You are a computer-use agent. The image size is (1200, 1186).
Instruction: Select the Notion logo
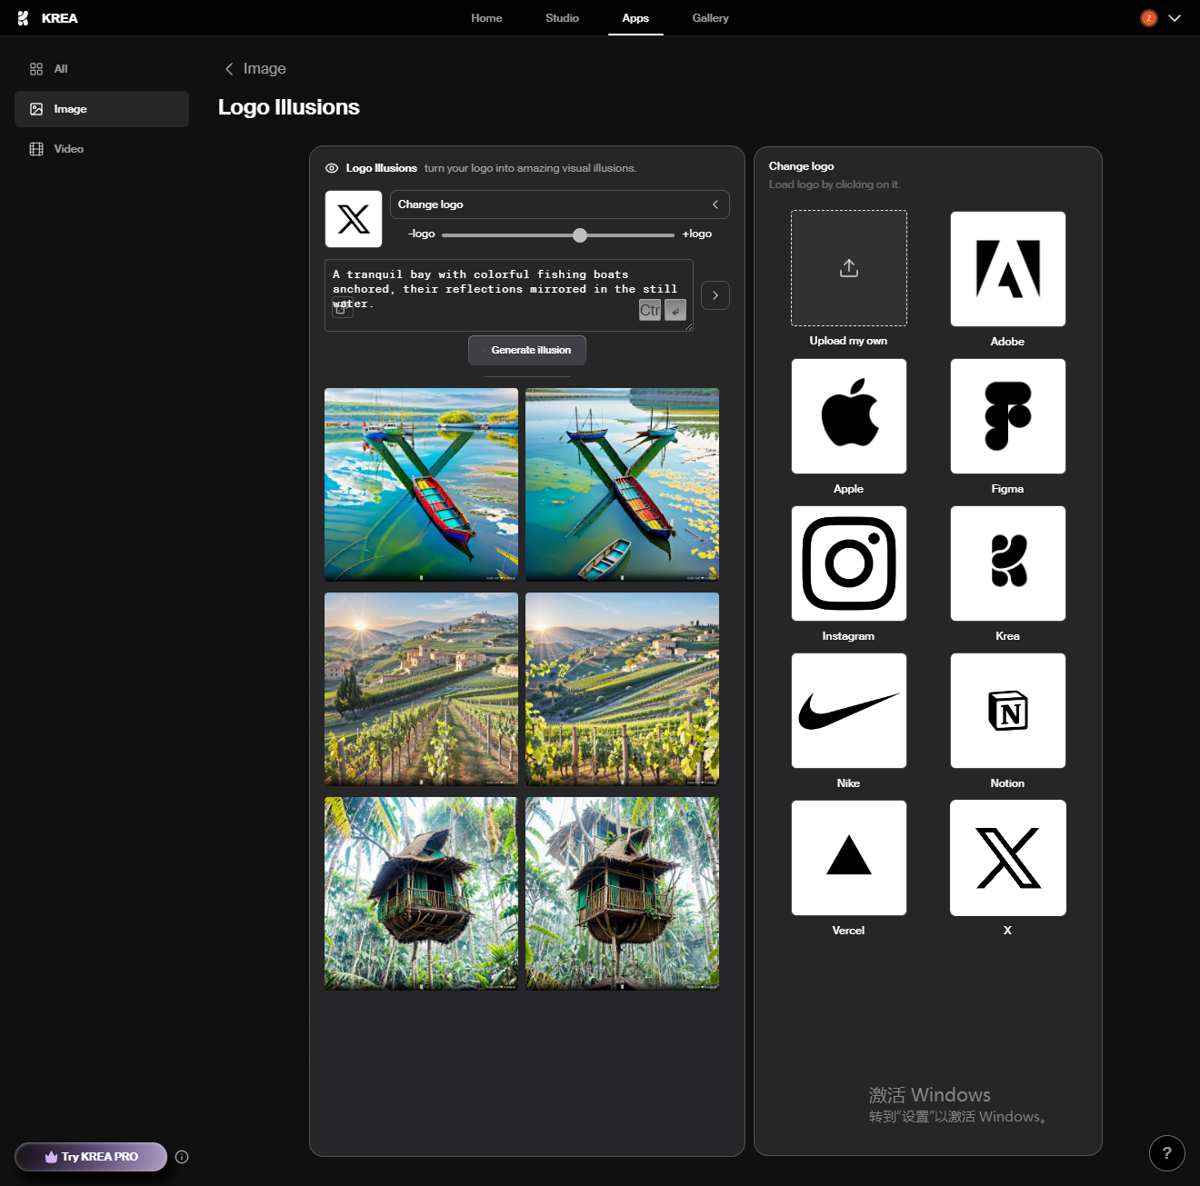[1007, 711]
